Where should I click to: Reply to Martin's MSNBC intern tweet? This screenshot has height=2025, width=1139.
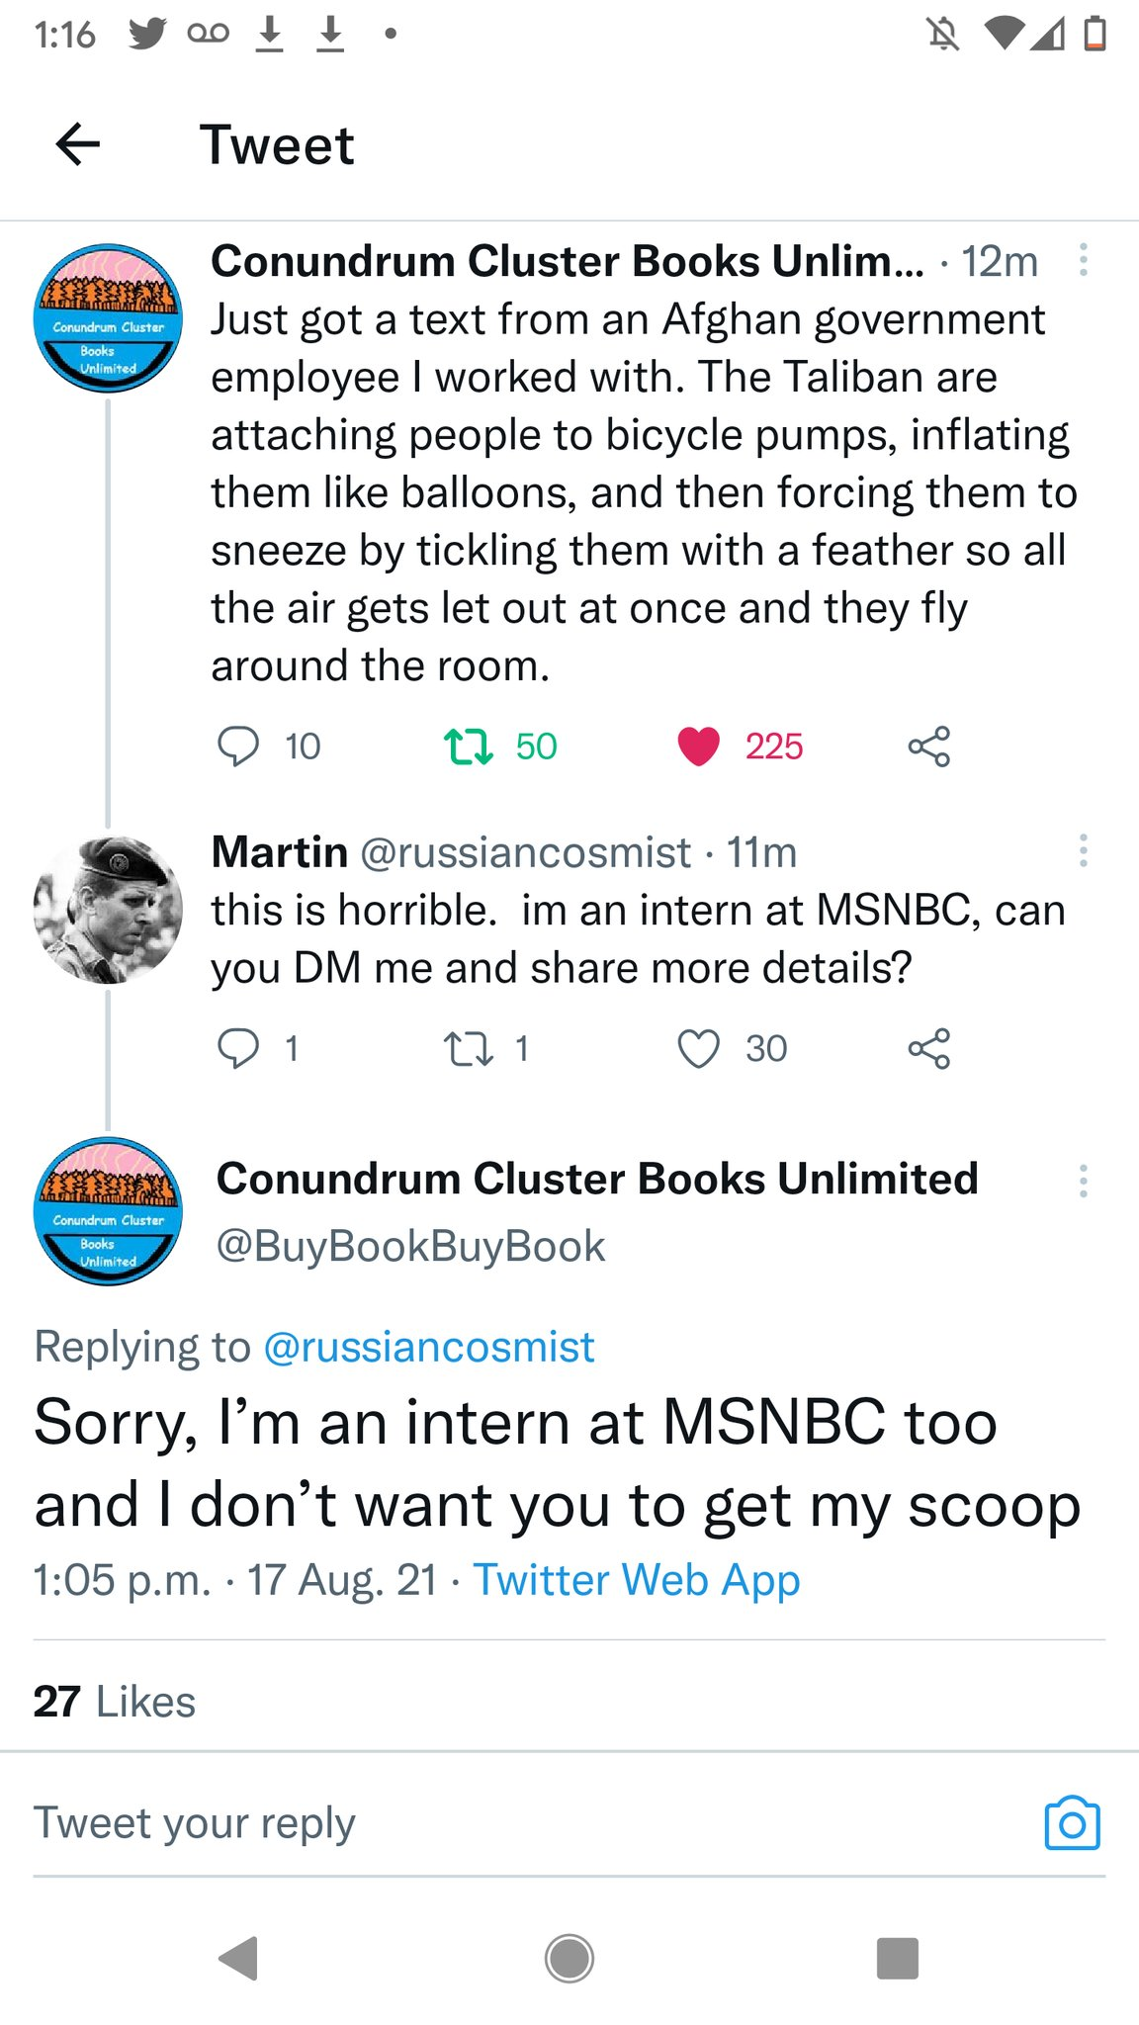238,1049
